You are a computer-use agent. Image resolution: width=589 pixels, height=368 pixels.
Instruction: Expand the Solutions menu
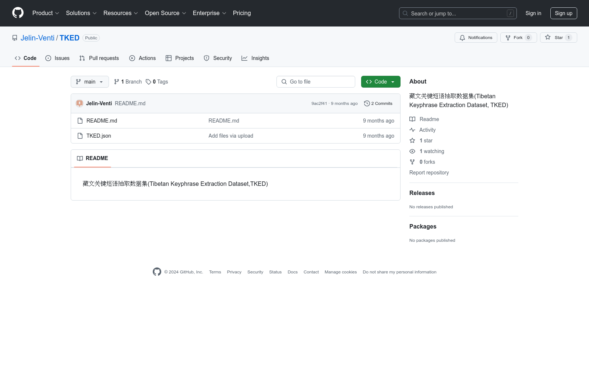click(81, 13)
